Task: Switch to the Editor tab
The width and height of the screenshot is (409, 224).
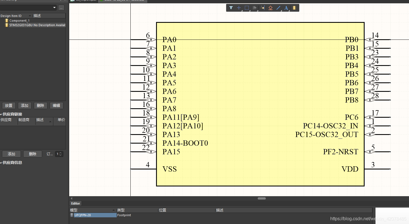Action: (x=75, y=203)
